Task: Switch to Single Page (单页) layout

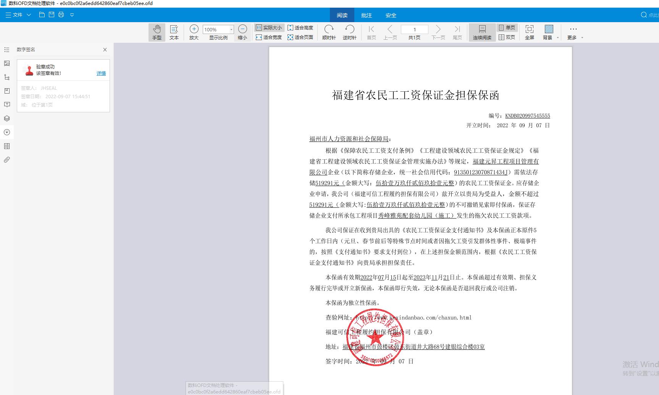Action: click(x=507, y=28)
